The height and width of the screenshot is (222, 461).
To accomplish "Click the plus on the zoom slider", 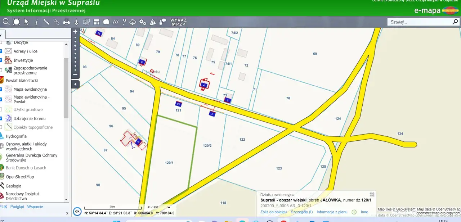I will pos(75,32).
